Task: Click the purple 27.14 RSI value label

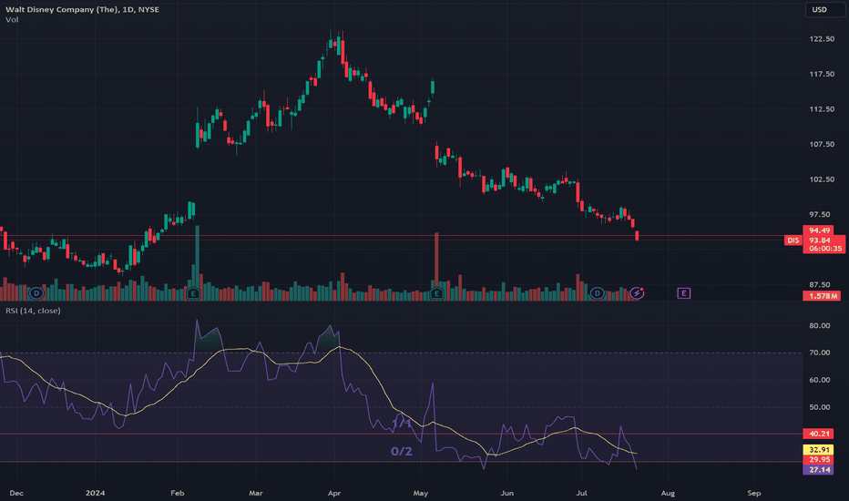Action: (x=819, y=470)
